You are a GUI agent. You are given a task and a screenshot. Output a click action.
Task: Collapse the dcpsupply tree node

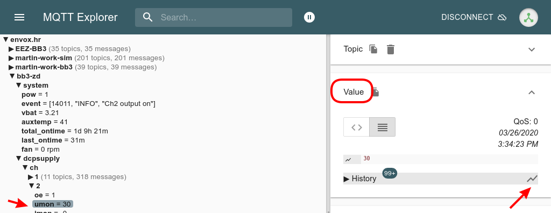pyautogui.click(x=19, y=158)
